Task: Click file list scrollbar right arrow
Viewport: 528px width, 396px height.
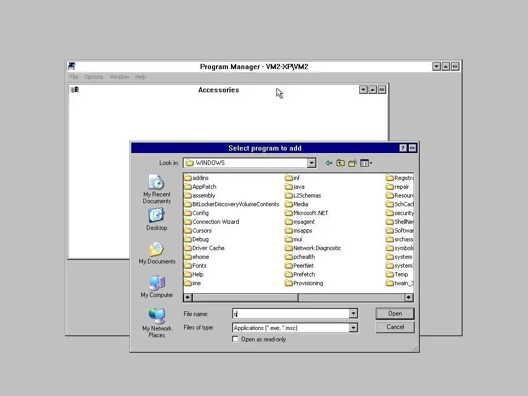Action: pyautogui.click(x=408, y=298)
